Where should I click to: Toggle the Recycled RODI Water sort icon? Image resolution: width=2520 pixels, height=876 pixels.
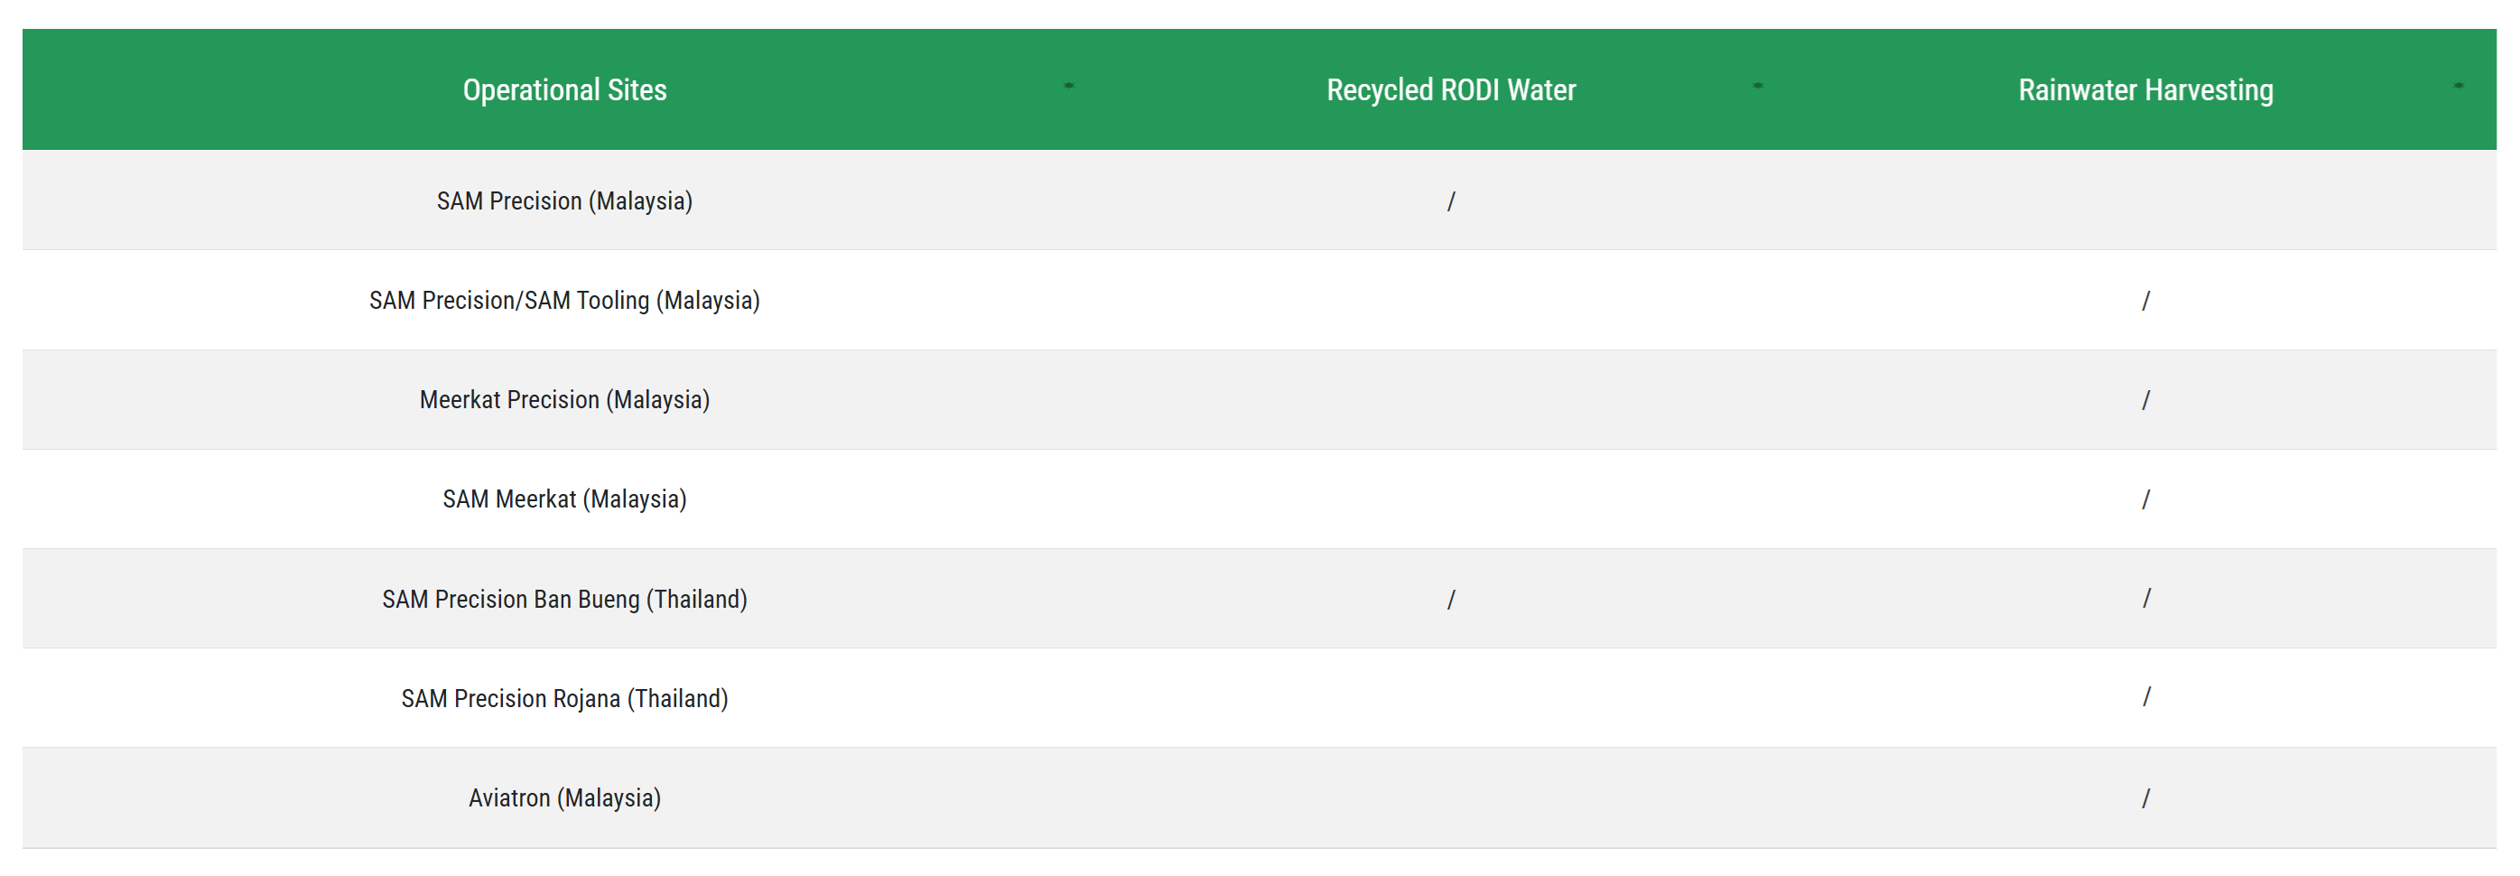pos(1757,86)
